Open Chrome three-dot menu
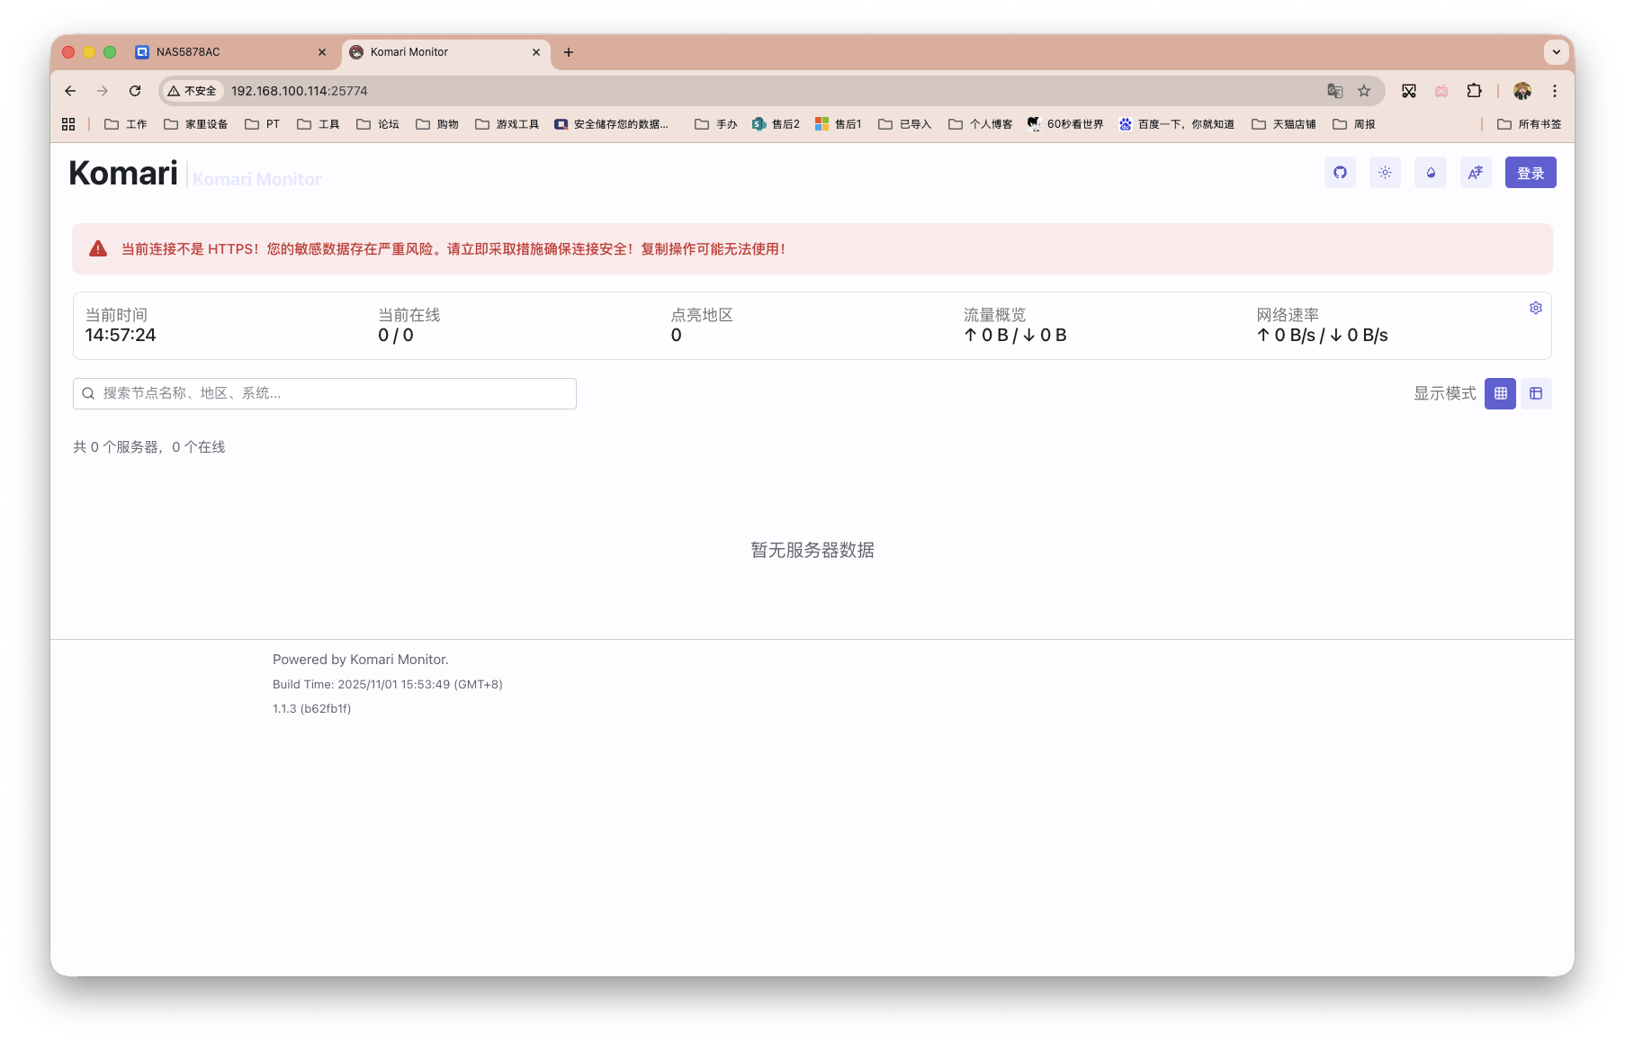Image resolution: width=1625 pixels, height=1043 pixels. pyautogui.click(x=1554, y=91)
